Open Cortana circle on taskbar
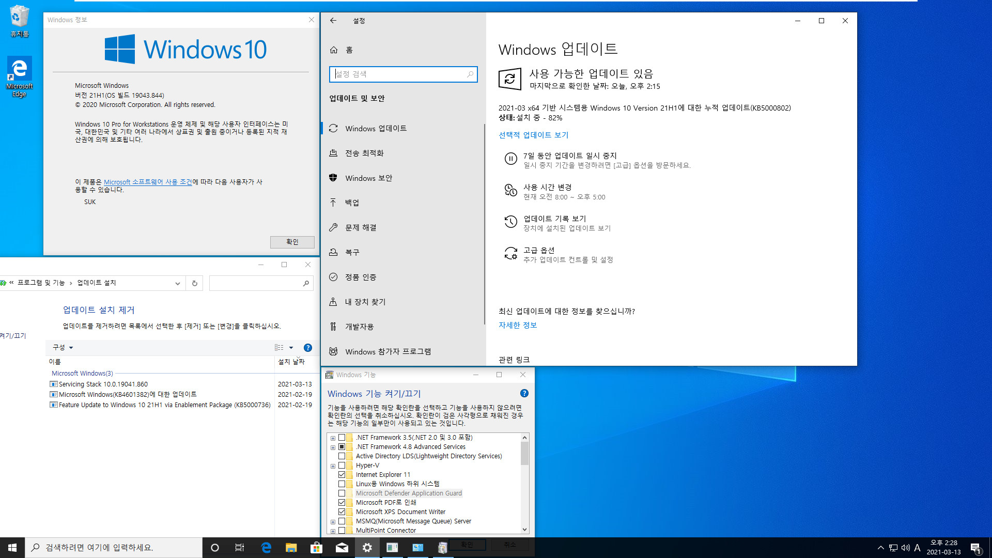The width and height of the screenshot is (992, 558). 215,548
